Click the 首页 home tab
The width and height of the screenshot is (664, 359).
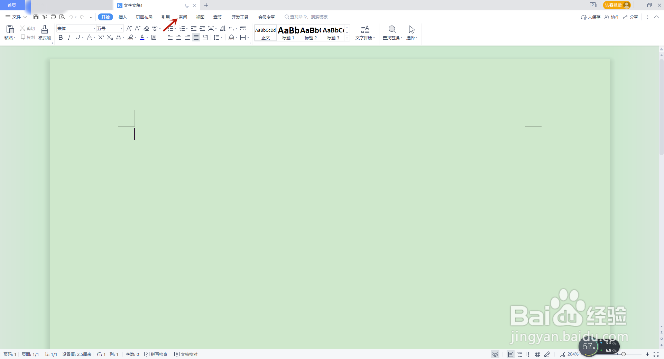pos(12,5)
